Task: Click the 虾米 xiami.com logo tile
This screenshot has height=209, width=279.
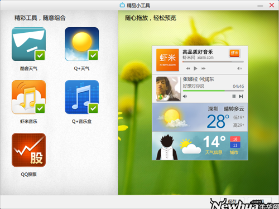Action: [x=167, y=60]
